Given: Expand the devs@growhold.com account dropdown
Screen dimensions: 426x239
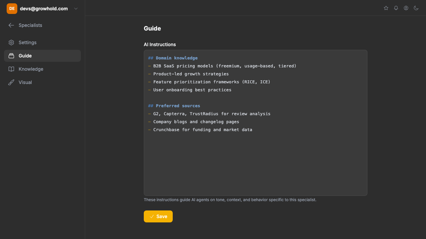Looking at the screenshot, I should coord(76,9).
